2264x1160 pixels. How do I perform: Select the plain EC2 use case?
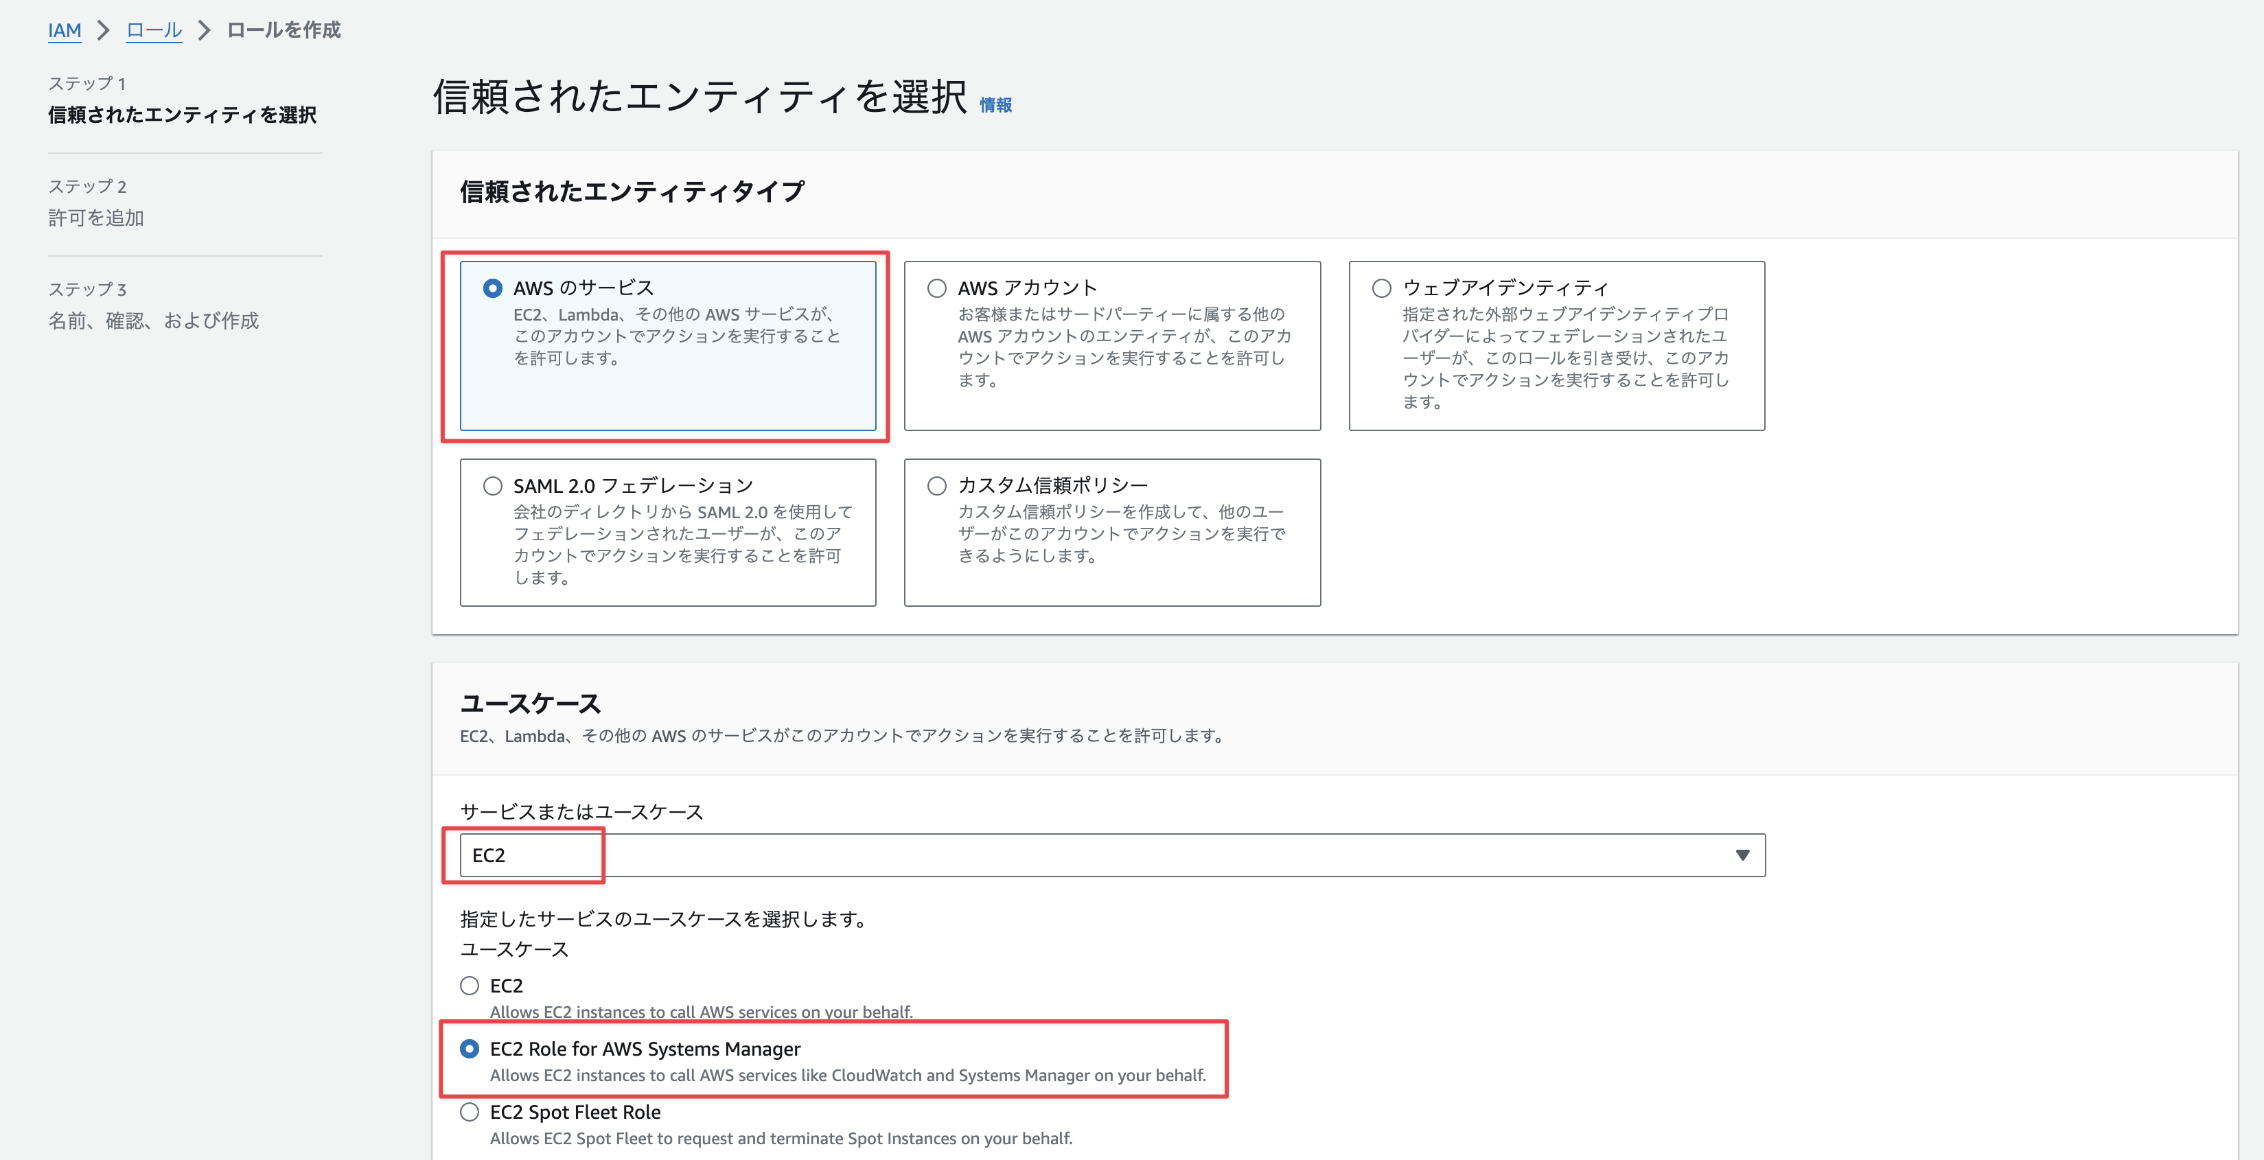tap(470, 986)
